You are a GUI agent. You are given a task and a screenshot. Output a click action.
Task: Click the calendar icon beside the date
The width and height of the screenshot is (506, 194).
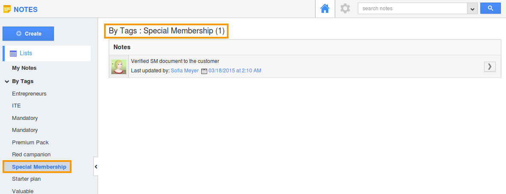204,71
